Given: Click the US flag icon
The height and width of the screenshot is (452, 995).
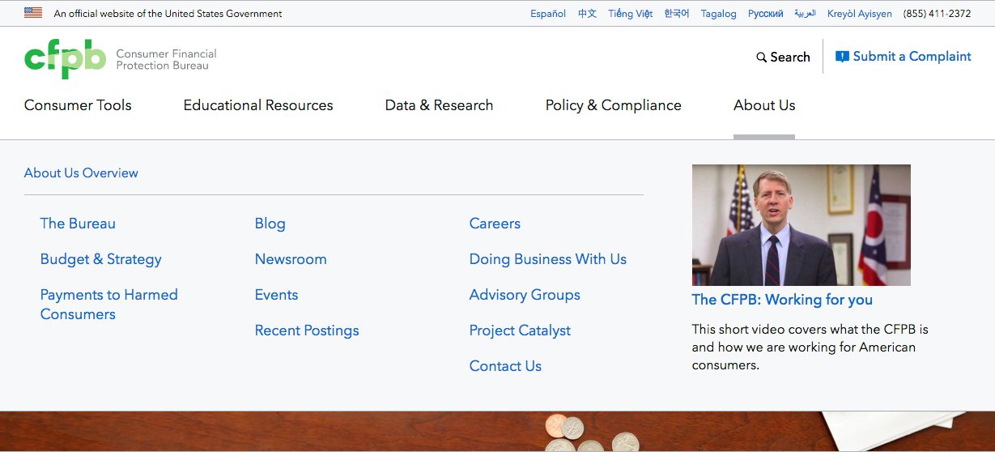Looking at the screenshot, I should 33,13.
